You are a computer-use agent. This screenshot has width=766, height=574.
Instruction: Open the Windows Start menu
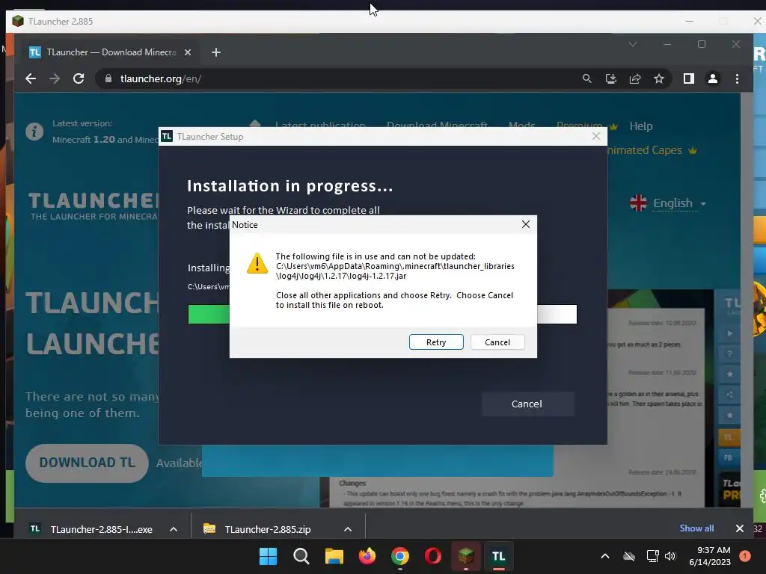point(268,556)
